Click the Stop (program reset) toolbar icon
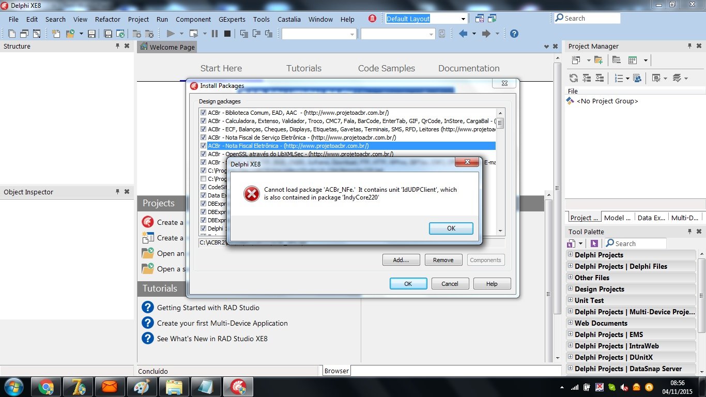The width and height of the screenshot is (706, 397). (227, 34)
